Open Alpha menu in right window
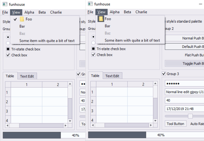The image size is (204, 141). click(x=114, y=12)
